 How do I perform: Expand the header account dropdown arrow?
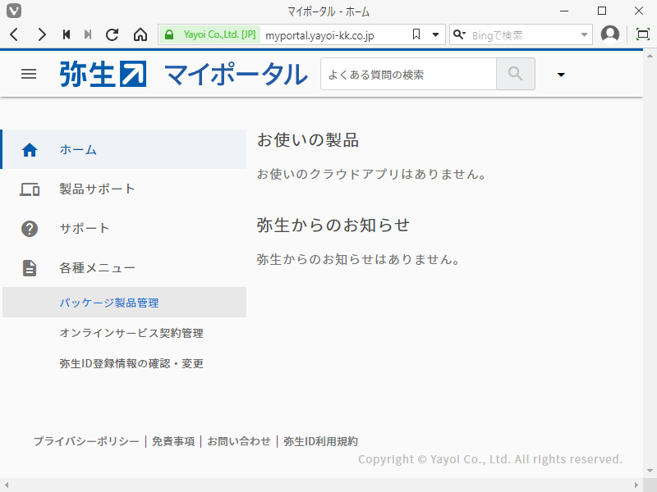tap(561, 75)
